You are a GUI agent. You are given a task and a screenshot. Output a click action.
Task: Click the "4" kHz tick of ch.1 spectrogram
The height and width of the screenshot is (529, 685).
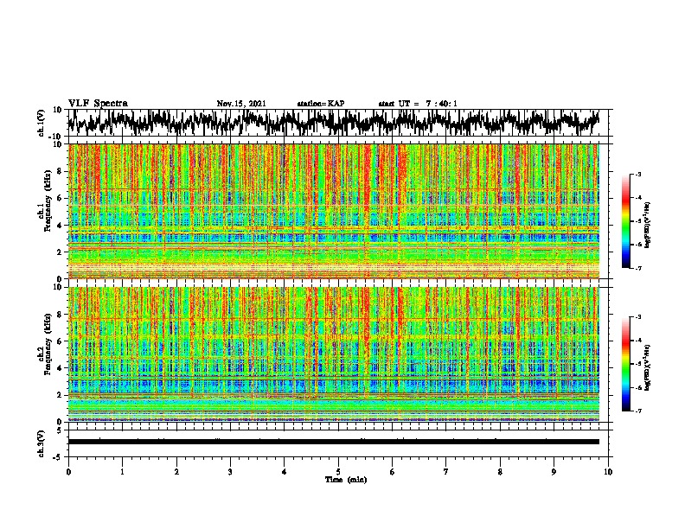pos(60,226)
